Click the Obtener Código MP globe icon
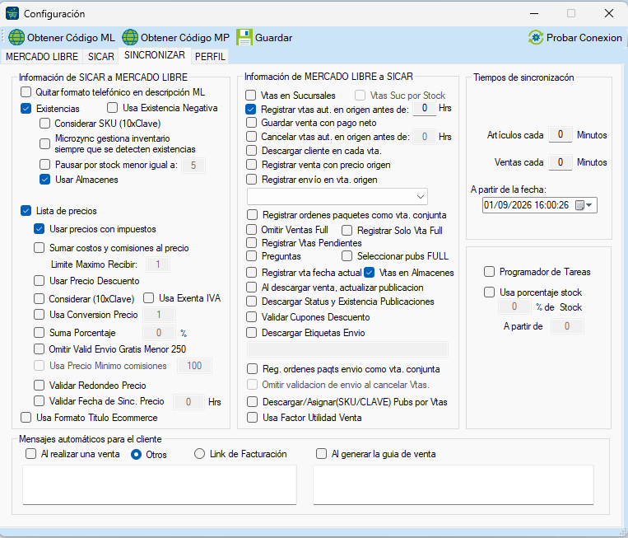 click(x=130, y=37)
